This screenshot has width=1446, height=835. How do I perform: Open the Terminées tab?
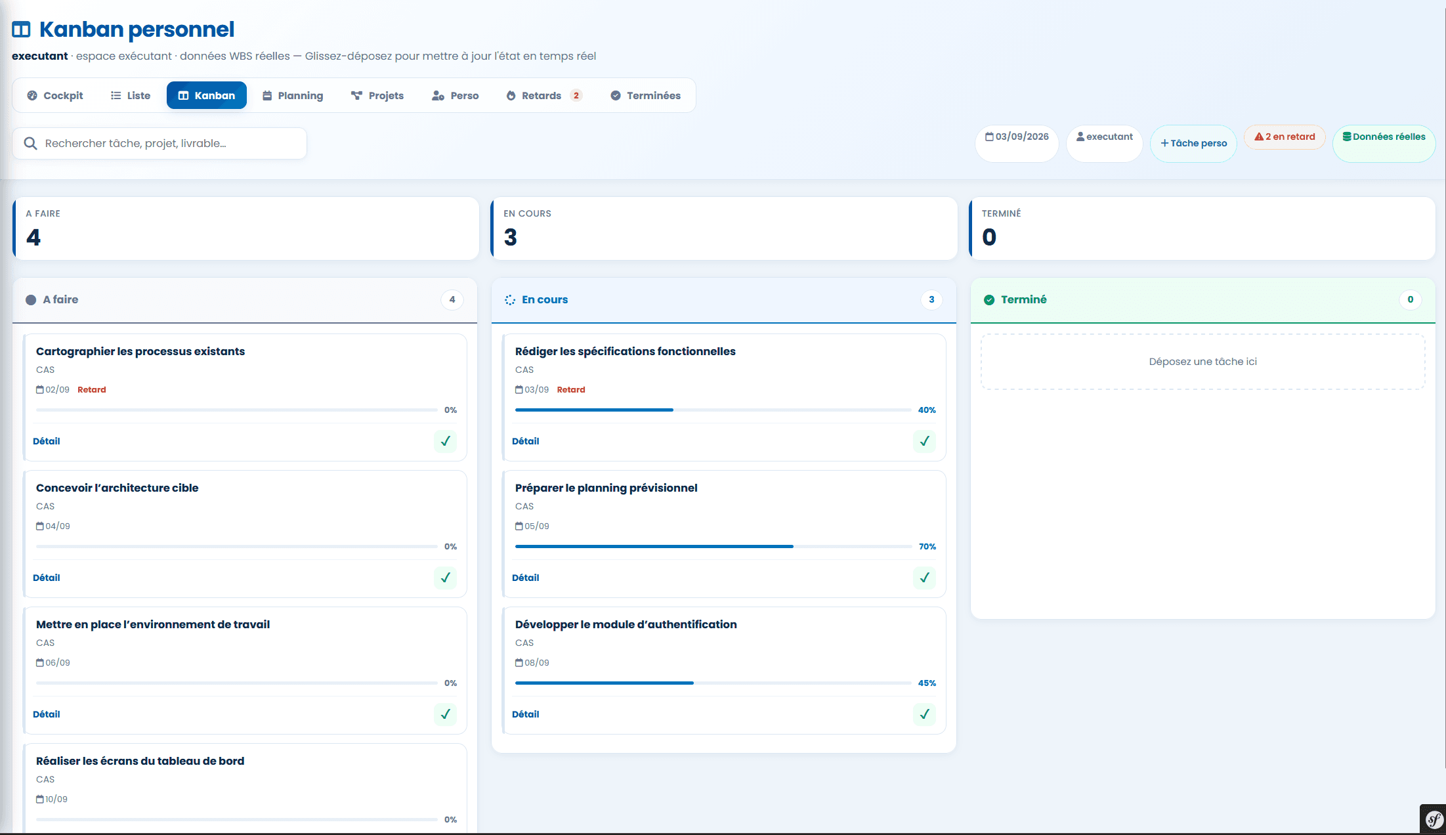click(646, 95)
